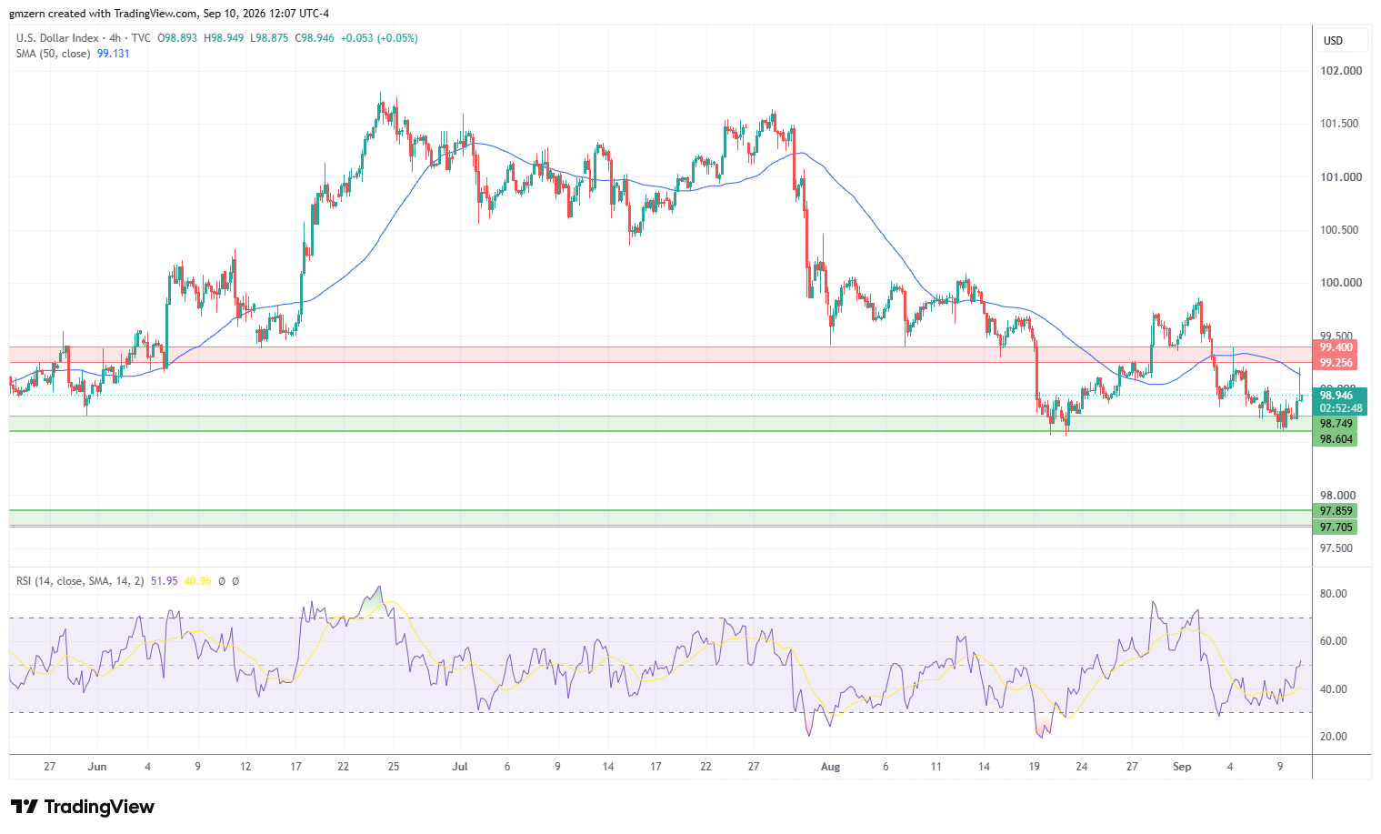
Task: Click the red resistance label 99.256
Action: 1336,363
